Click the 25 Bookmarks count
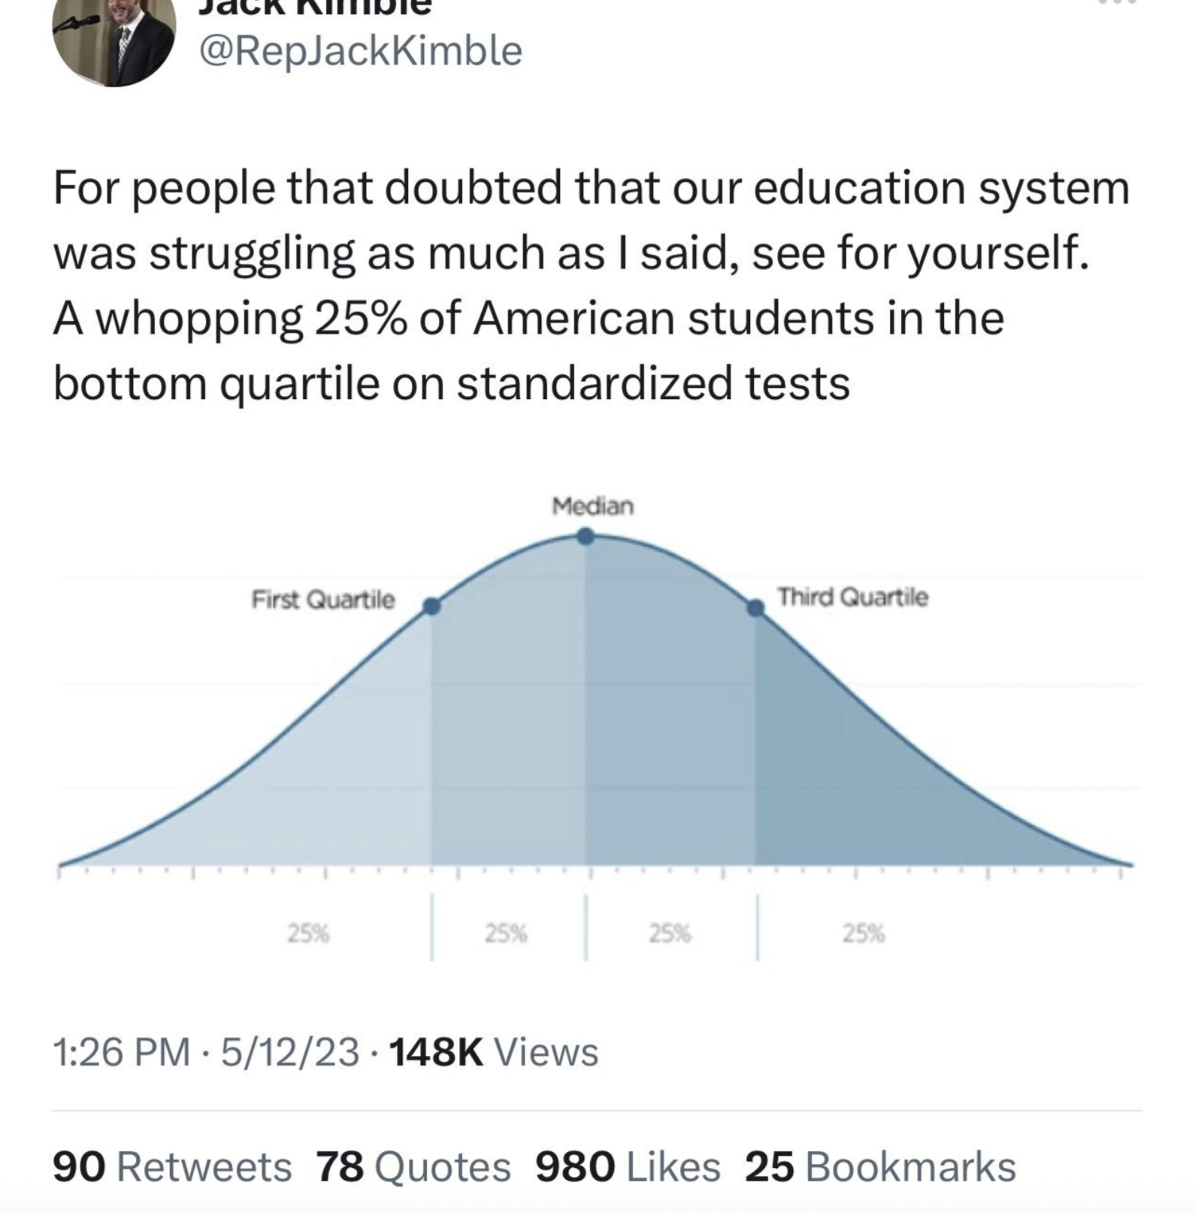This screenshot has width=1195, height=1213. coord(880,1167)
